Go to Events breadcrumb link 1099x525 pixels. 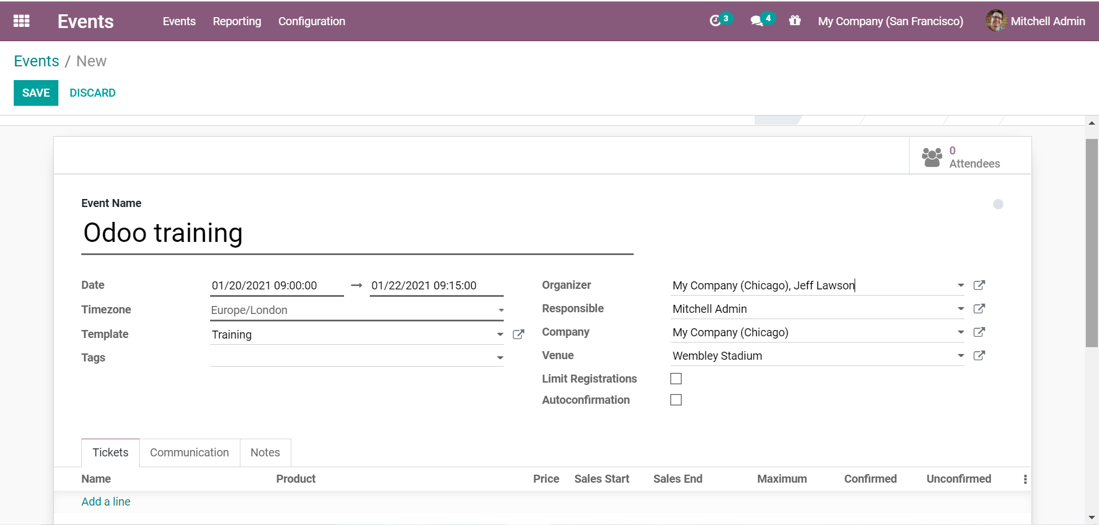pyautogui.click(x=37, y=61)
